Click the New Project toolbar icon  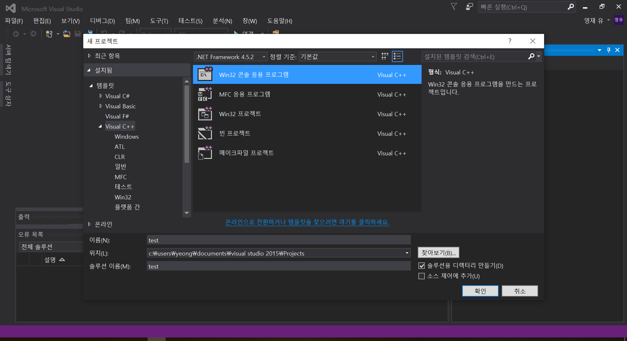point(49,34)
